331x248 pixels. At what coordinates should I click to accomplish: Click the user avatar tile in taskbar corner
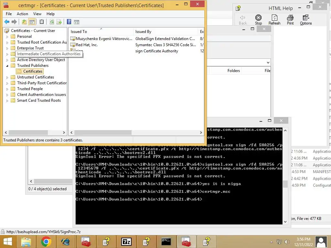[x=321, y=242]
